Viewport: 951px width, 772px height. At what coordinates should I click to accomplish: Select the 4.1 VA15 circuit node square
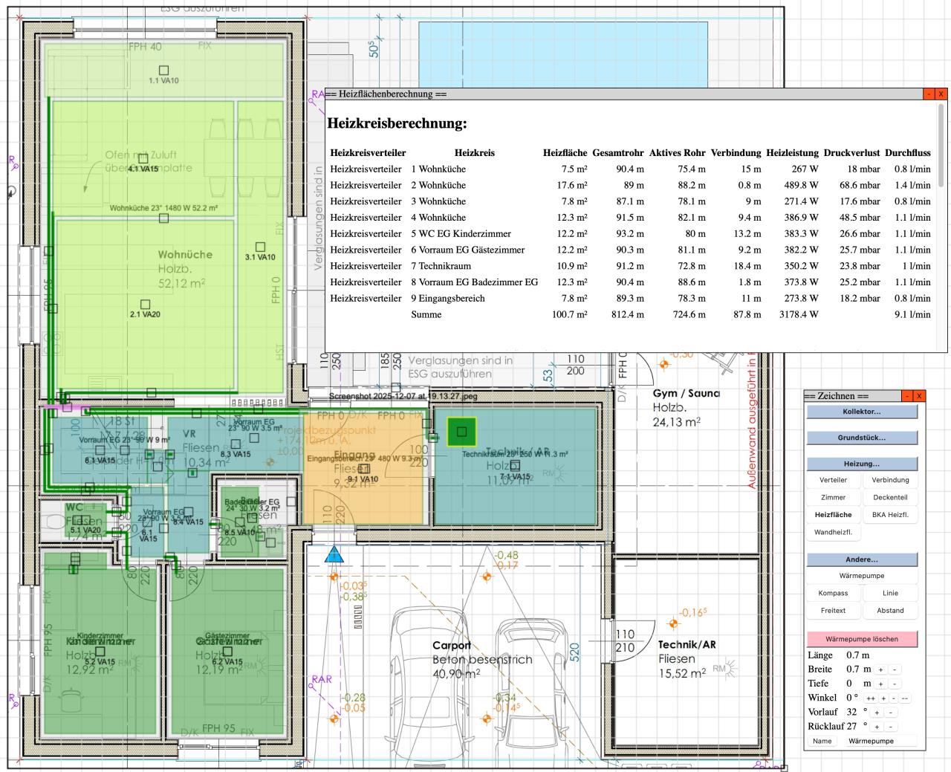[x=143, y=159]
